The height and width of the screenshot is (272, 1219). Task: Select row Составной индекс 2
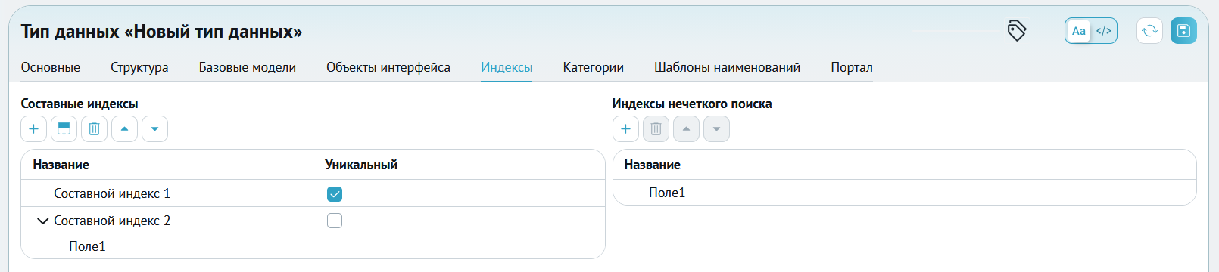[313, 221]
